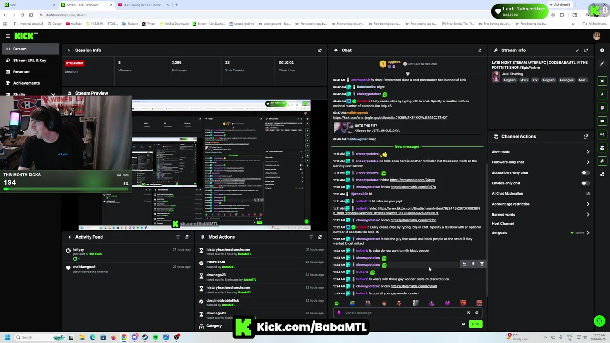Pin the hovered chat message
Screen dimensions: 610x343
coord(473,264)
